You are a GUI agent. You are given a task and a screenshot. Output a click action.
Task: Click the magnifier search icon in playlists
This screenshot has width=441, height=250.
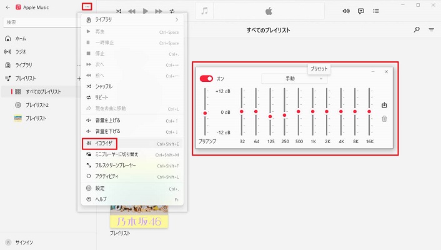pos(417,29)
